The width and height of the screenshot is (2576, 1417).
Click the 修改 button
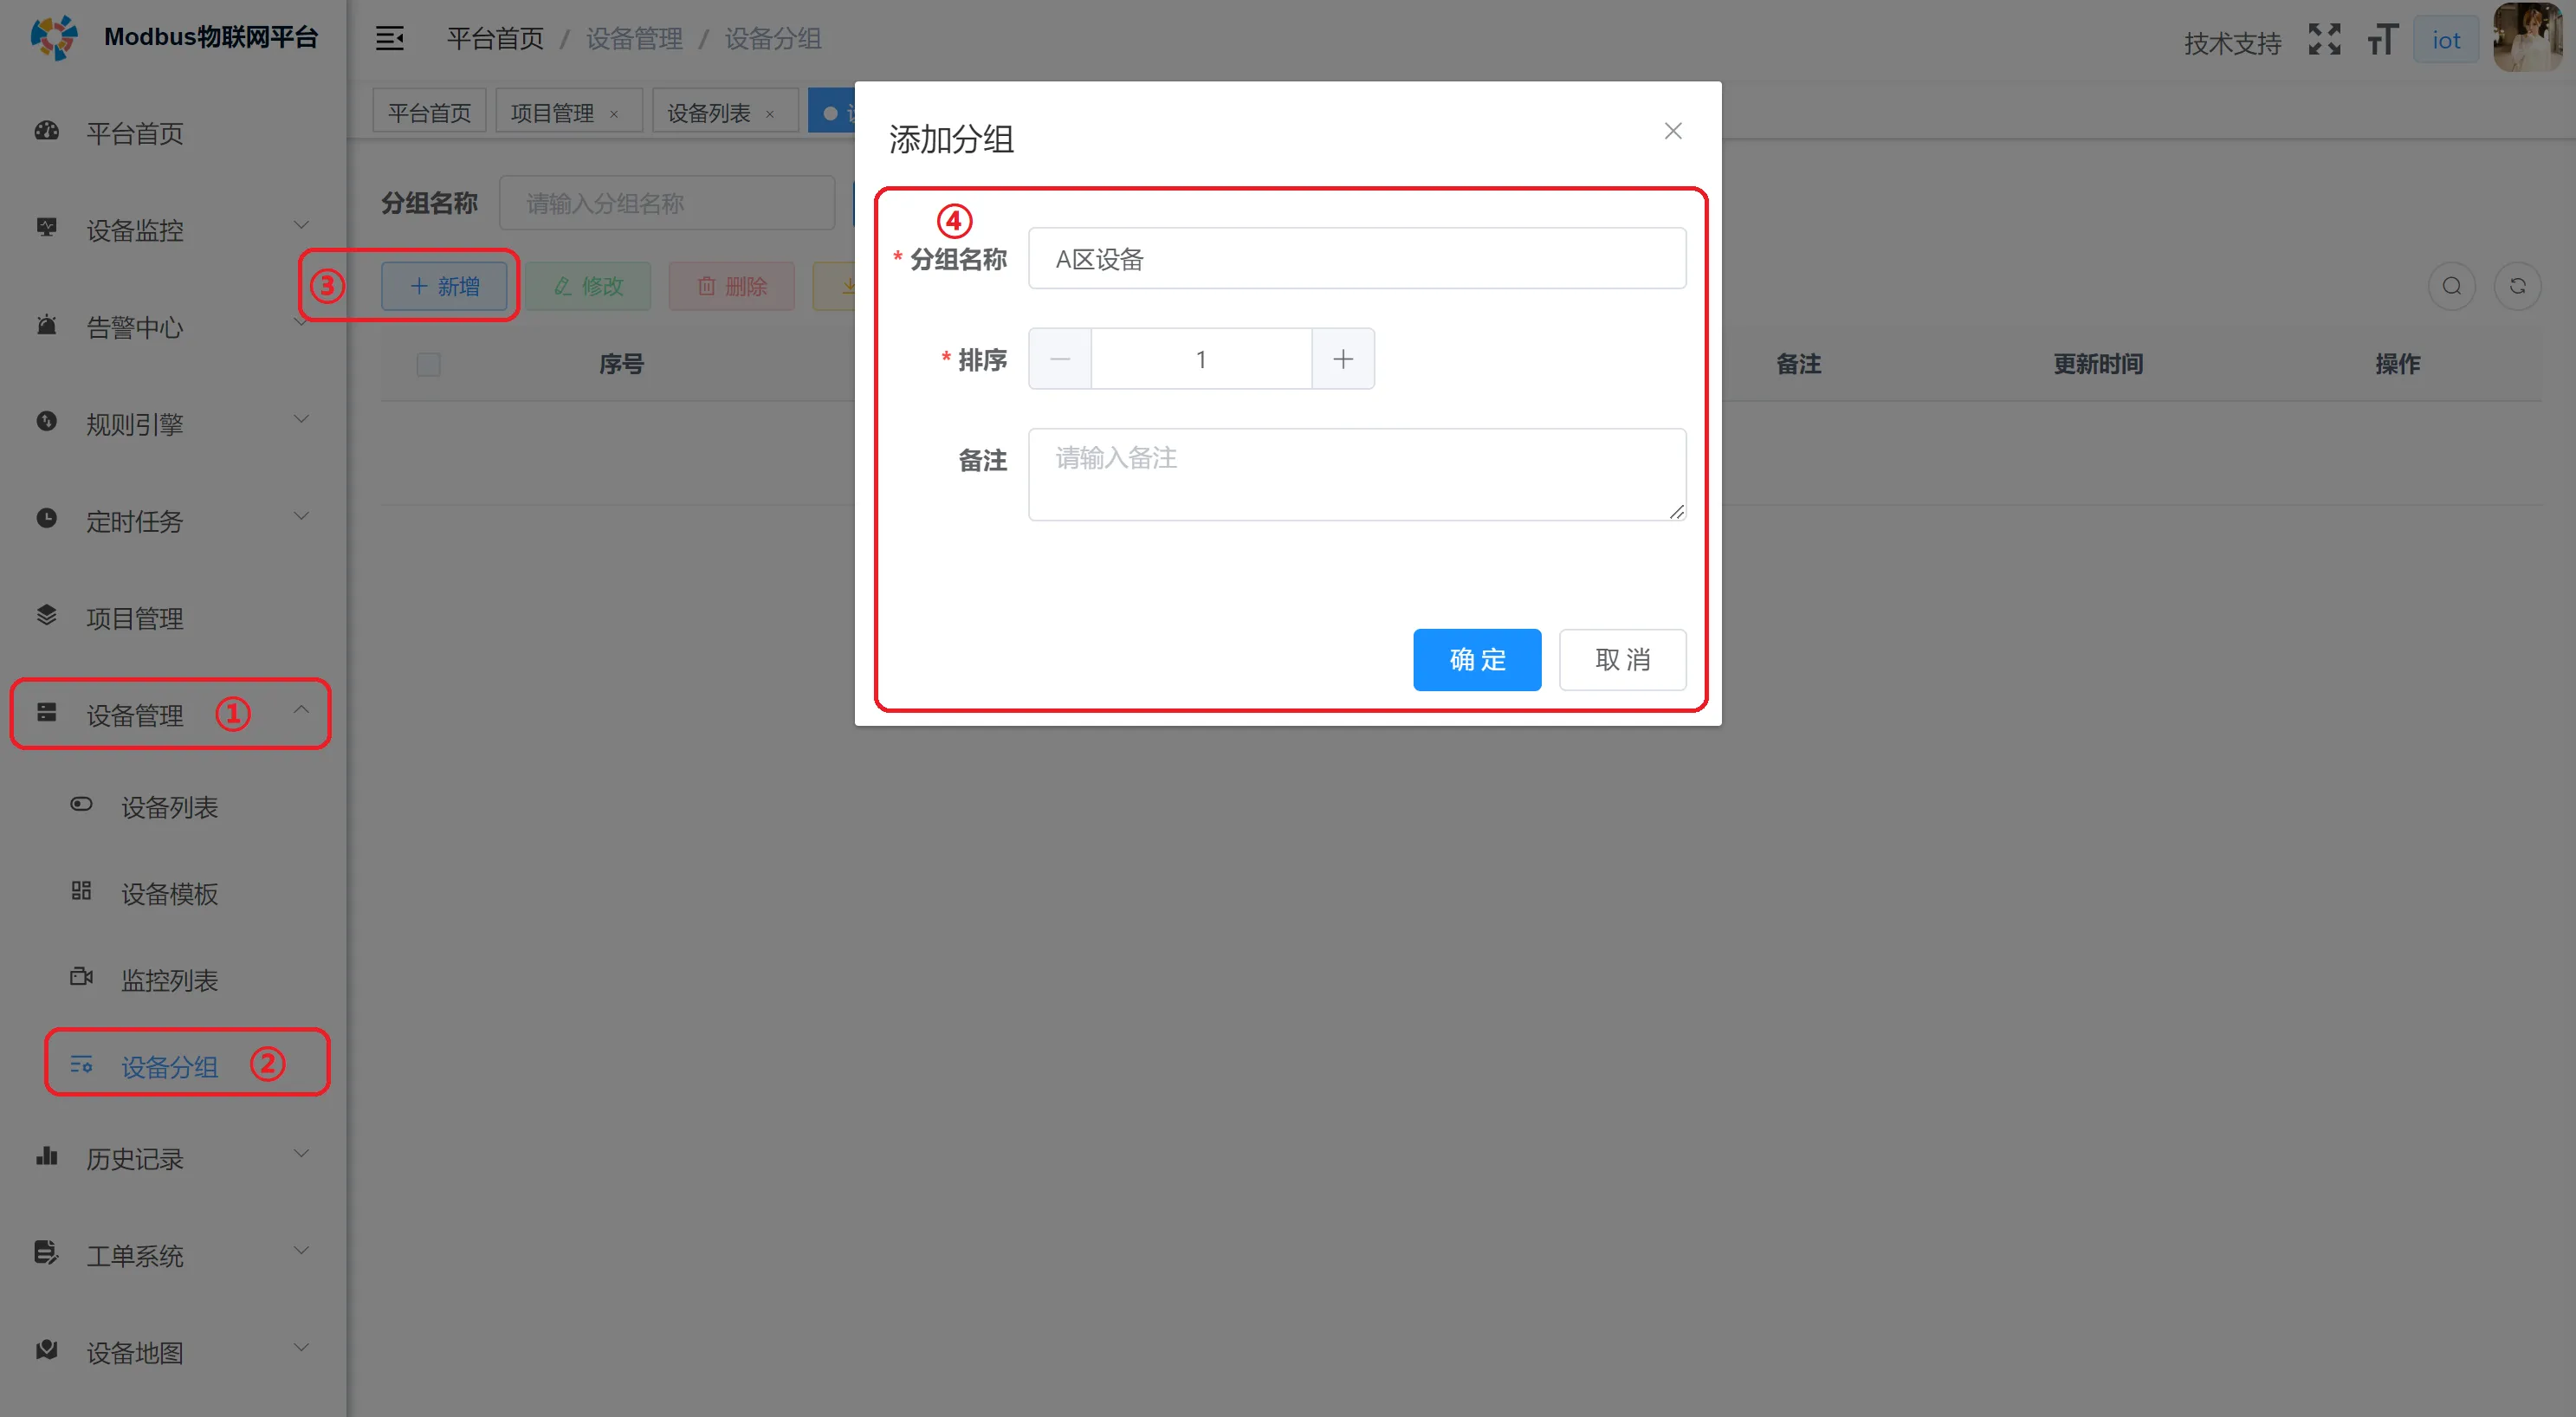point(588,286)
